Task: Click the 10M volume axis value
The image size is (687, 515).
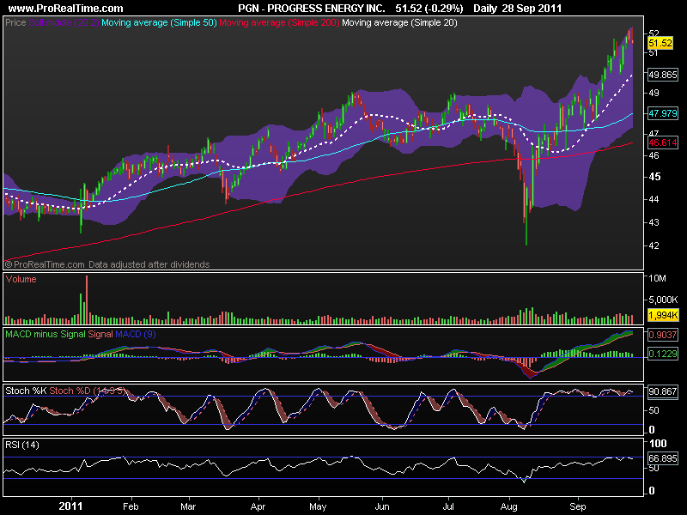Action: pyautogui.click(x=657, y=278)
